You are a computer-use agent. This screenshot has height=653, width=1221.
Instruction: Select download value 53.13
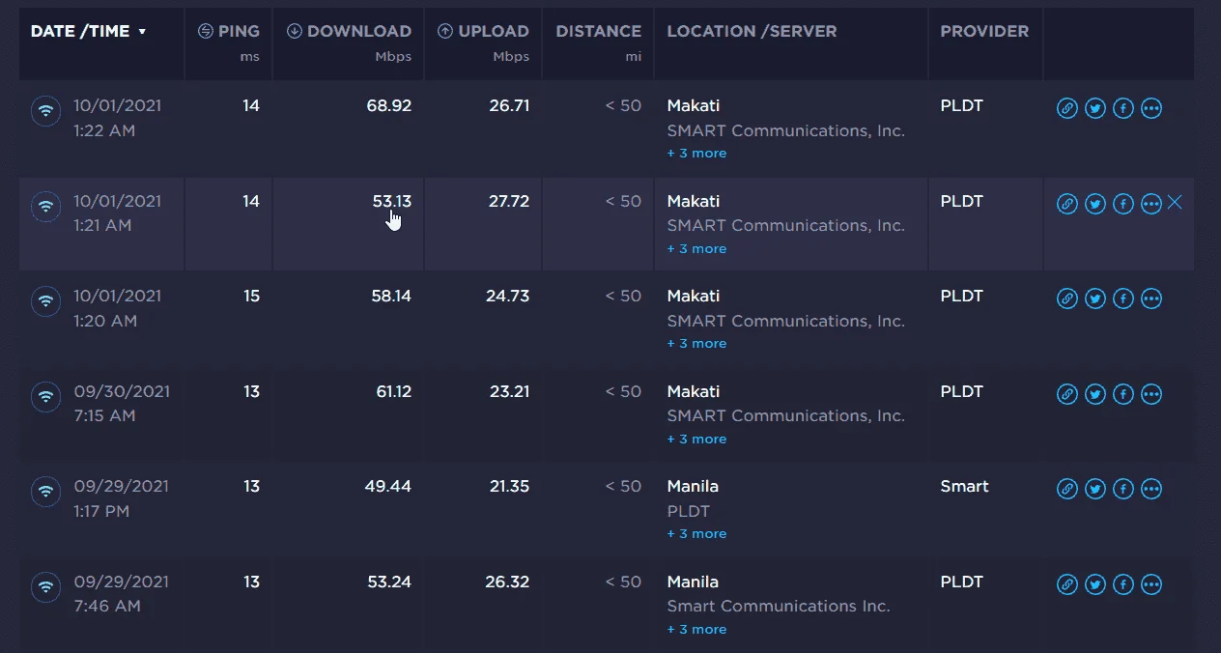click(392, 201)
